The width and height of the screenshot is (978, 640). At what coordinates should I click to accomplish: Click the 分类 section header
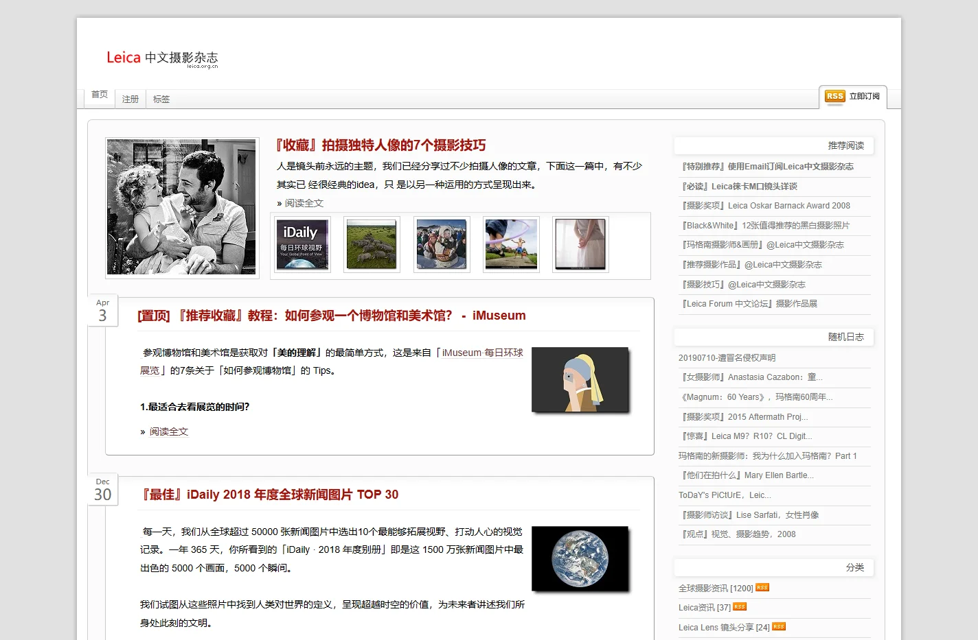(774, 567)
